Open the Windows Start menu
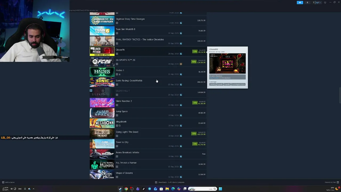The height and width of the screenshot is (192, 341). 220,189
